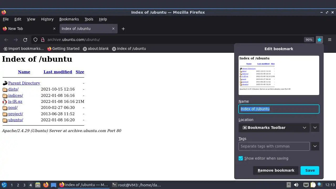Image resolution: width=336 pixels, height=189 pixels.
Task: Click the bookmark page preview thumbnail
Action: pyautogui.click(x=279, y=75)
